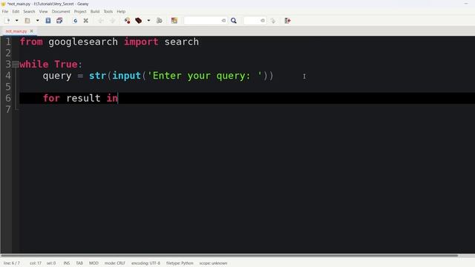Build the current file brick icon
Screen dimensions: 475x267
(x=139, y=21)
